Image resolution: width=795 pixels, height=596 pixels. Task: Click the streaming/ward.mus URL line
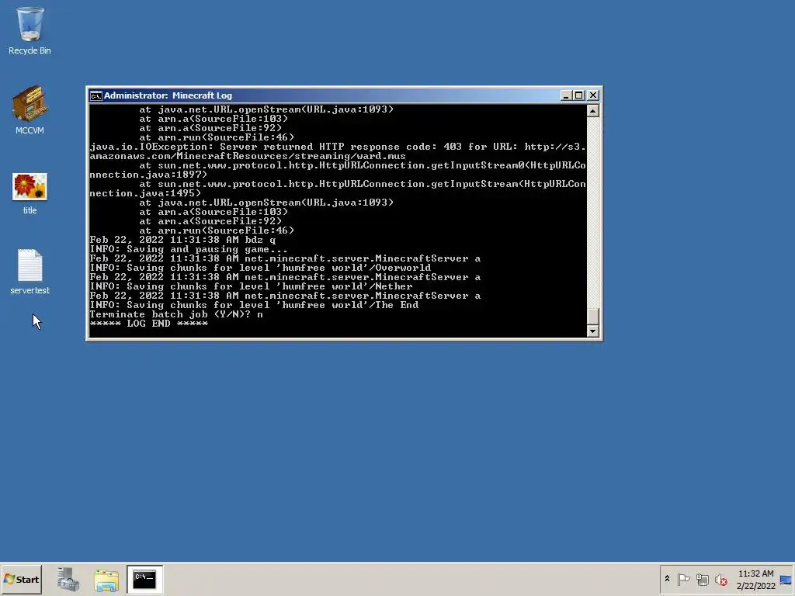[248, 156]
